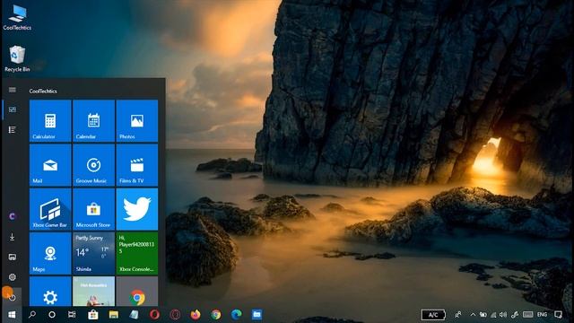Open the Downloads folder in Start sidebar
The height and width of the screenshot is (323, 574).
point(12,237)
